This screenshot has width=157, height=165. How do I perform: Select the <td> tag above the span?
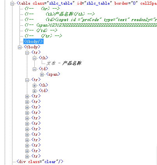pyautogui.click(x=43, y=69)
